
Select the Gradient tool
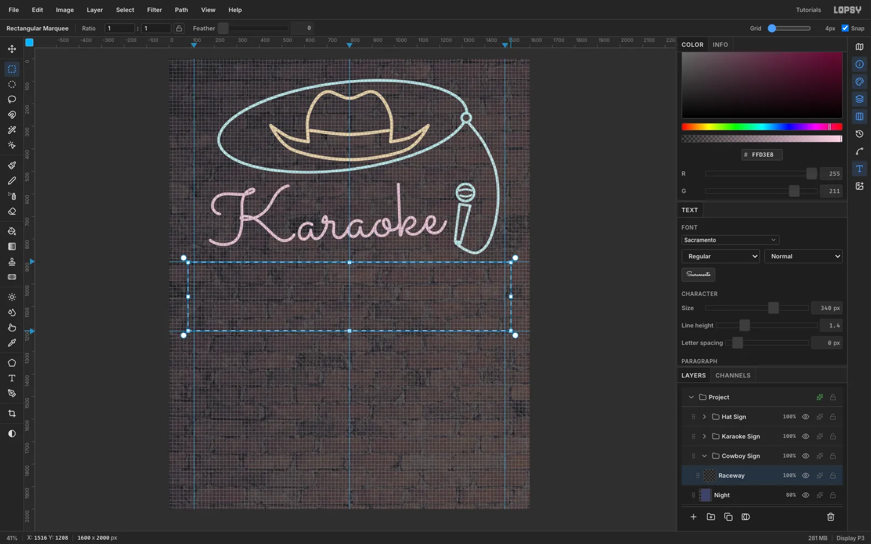(x=12, y=246)
